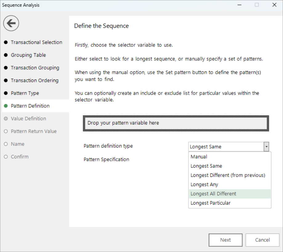The width and height of the screenshot is (283, 252).
Task: Click the Pattern Specification label
Action: (106, 159)
